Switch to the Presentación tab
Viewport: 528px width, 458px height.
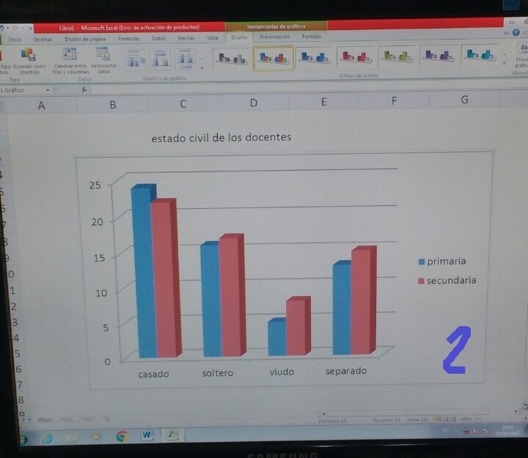point(274,37)
